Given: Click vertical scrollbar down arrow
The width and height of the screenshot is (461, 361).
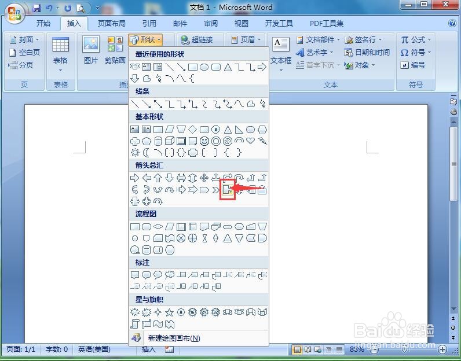Looking at the screenshot, I should point(453,308).
